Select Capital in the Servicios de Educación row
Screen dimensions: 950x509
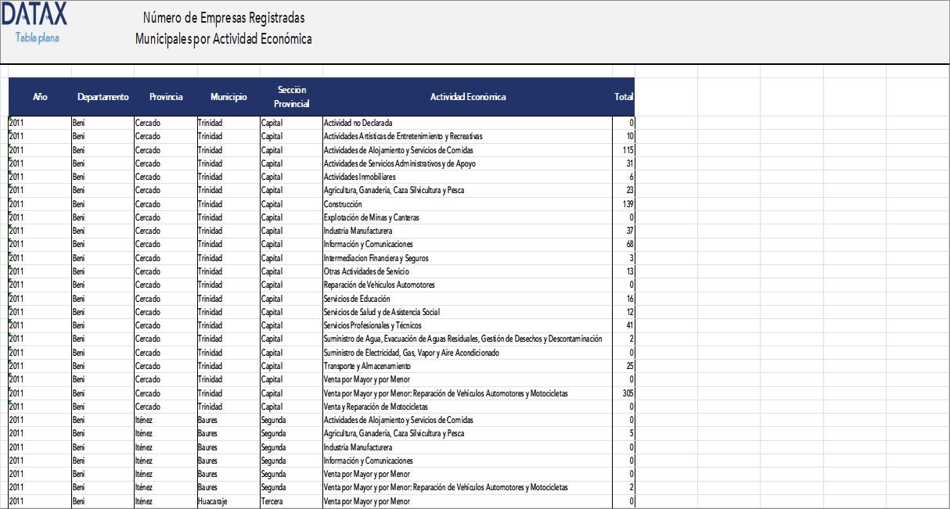point(291,299)
